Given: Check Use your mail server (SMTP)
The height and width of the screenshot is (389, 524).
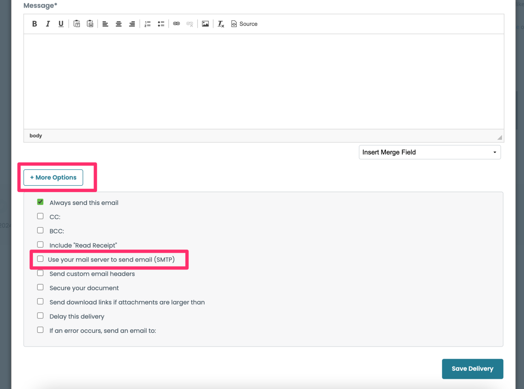Looking at the screenshot, I should [40, 259].
